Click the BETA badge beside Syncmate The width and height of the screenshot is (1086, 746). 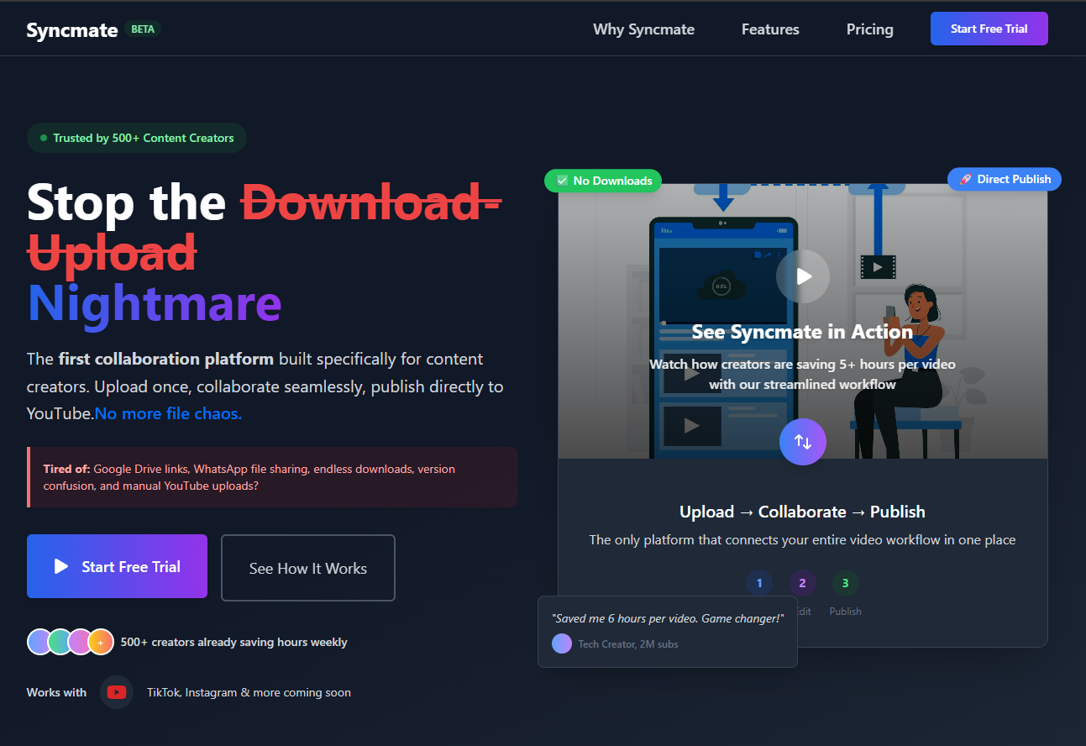143,29
